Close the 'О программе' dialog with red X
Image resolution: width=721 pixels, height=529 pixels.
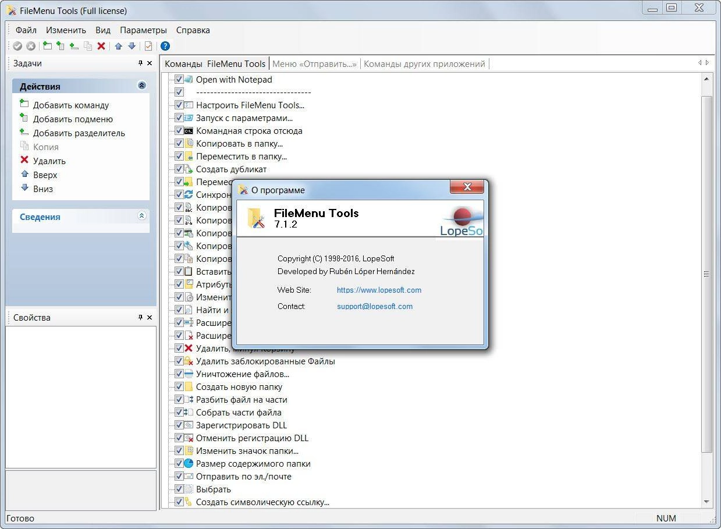coord(467,187)
